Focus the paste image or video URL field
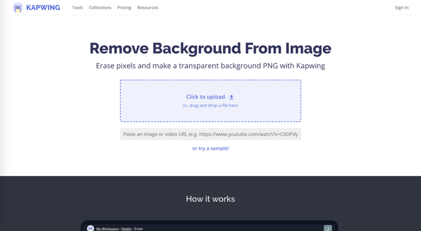This screenshot has height=231, width=421. point(210,134)
